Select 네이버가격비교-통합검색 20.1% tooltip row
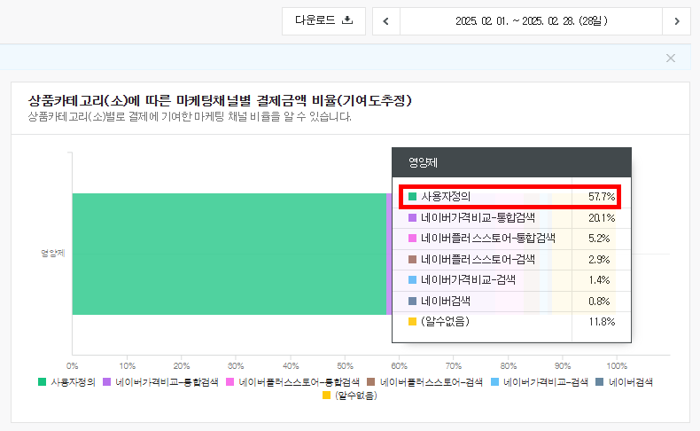Image resolution: width=700 pixels, height=431 pixels. tap(511, 218)
